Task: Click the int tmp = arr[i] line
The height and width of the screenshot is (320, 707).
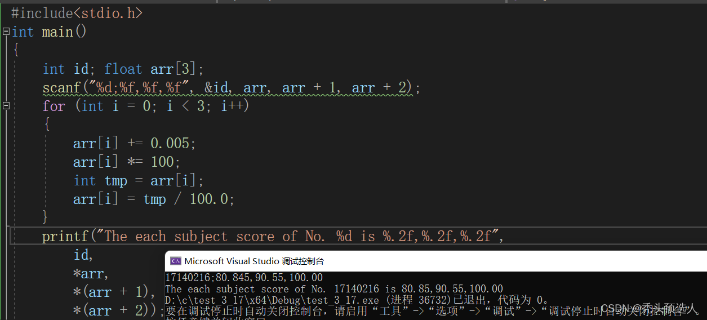Action: 139,180
